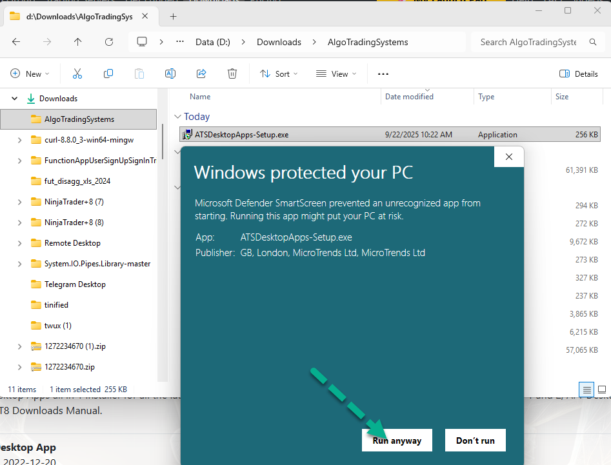Open a new Explorer tab
This screenshot has width=611, height=465.
174,16
